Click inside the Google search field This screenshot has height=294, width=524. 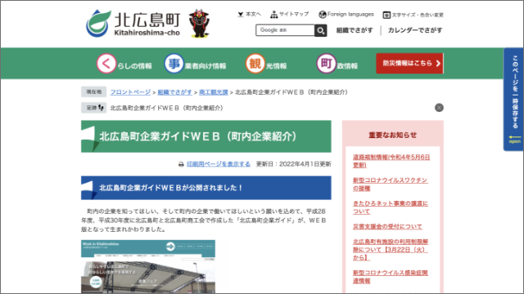click(285, 30)
